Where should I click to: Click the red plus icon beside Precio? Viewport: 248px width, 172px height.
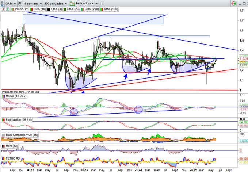[x=4, y=9]
